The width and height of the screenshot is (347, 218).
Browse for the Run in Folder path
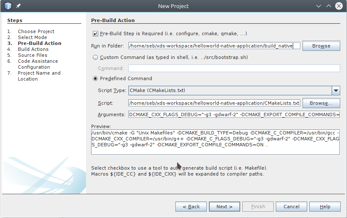pos(321,46)
